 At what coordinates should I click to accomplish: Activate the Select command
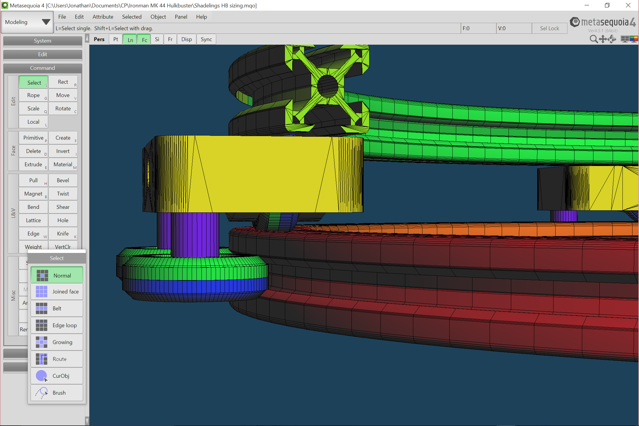point(33,82)
